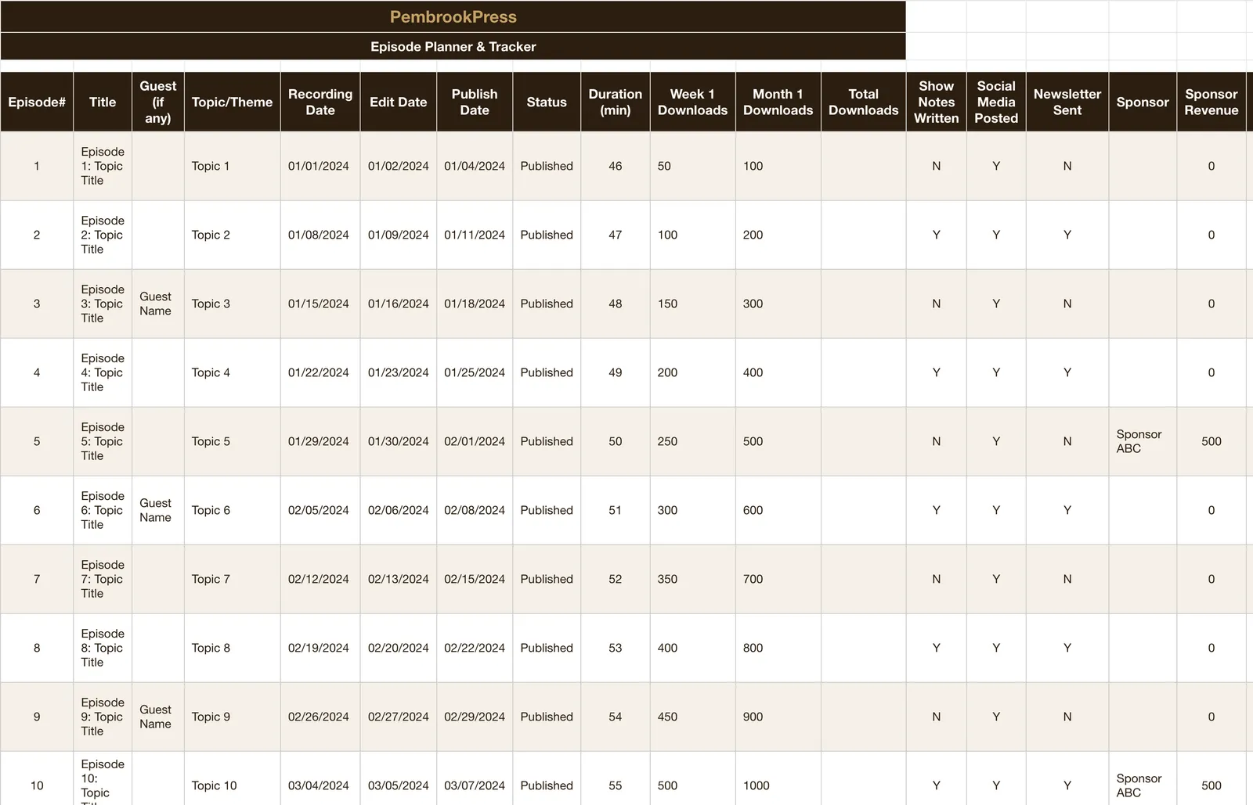Click the Total Downloads column header

point(863,102)
